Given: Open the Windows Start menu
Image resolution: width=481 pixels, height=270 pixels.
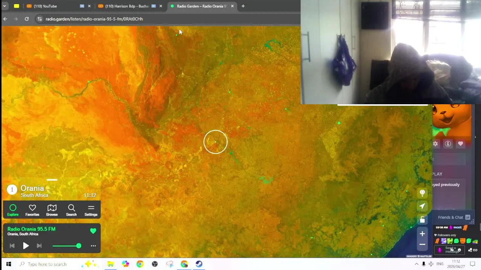Looking at the screenshot, I should [8, 264].
